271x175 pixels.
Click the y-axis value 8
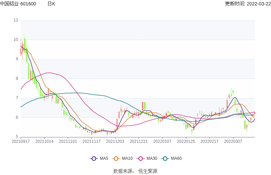point(17,79)
